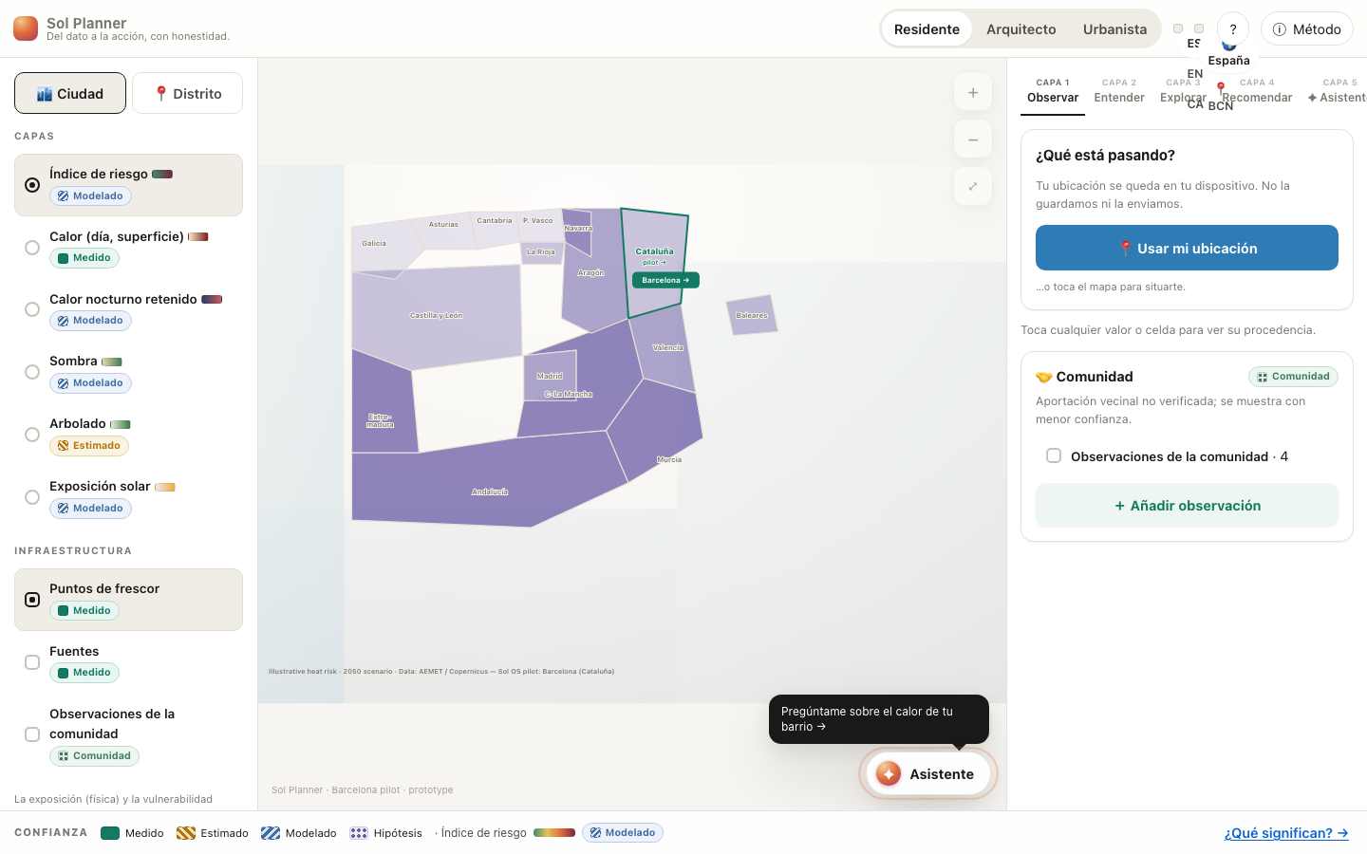This screenshot has height=854, width=1367.
Task: Select the Índice de riesgo layer radio
Action: pos(32,185)
